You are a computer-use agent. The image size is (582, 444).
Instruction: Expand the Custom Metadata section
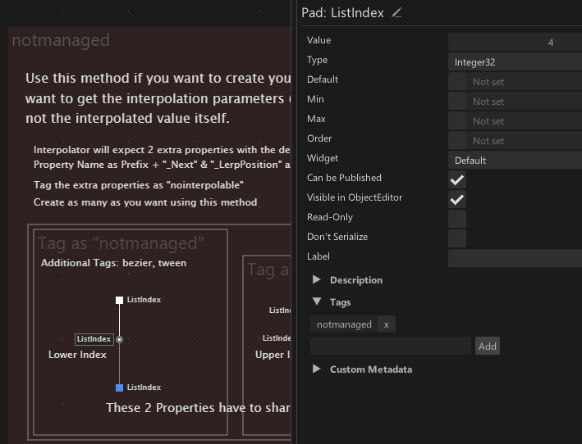coord(317,369)
